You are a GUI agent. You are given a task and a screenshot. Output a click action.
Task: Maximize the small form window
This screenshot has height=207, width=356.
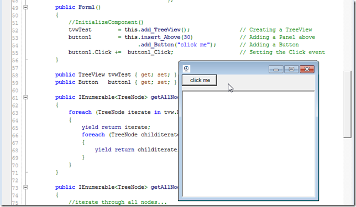point(291,69)
